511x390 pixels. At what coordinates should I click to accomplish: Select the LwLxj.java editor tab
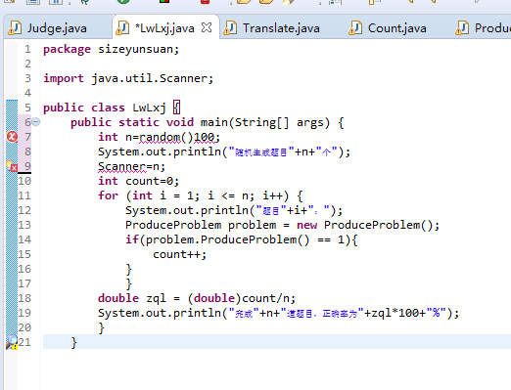[164, 28]
